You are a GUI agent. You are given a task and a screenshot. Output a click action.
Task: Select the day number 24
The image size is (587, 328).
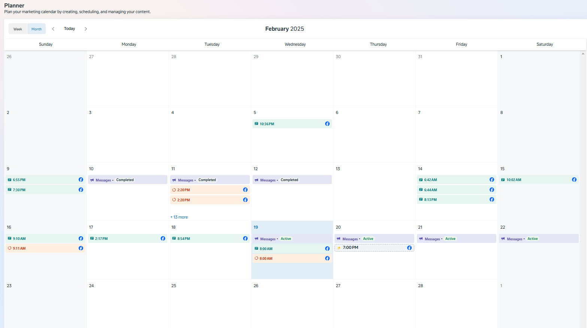tap(91, 286)
